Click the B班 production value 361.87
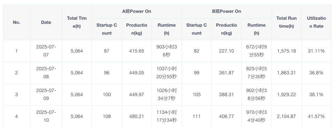The image size is (333, 127). (x=227, y=73)
